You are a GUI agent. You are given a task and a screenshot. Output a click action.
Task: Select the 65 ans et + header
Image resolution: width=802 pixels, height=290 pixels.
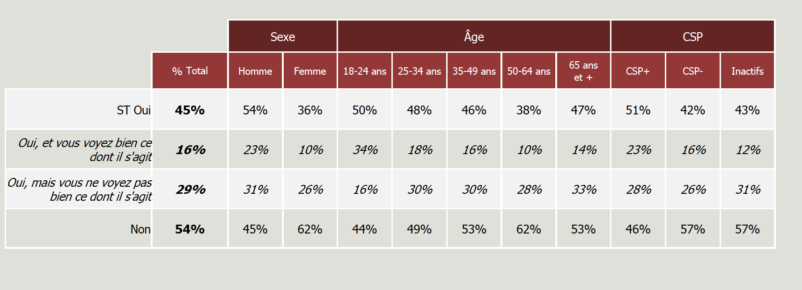click(583, 71)
